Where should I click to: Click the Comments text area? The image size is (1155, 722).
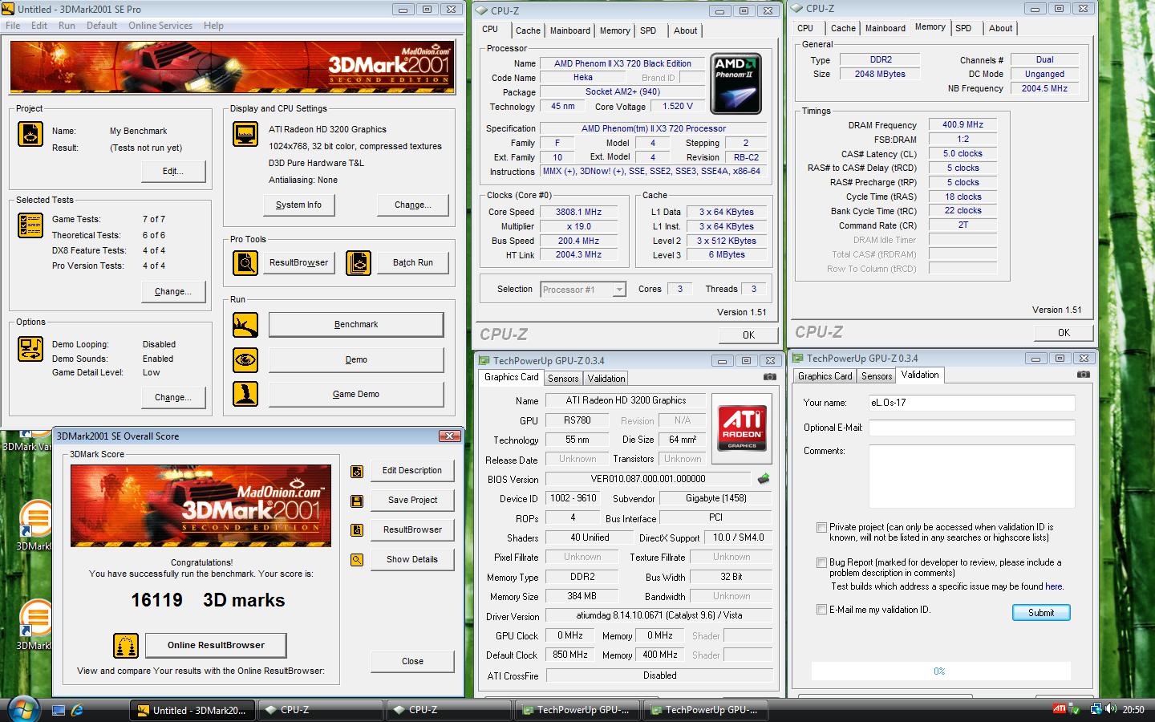point(971,476)
